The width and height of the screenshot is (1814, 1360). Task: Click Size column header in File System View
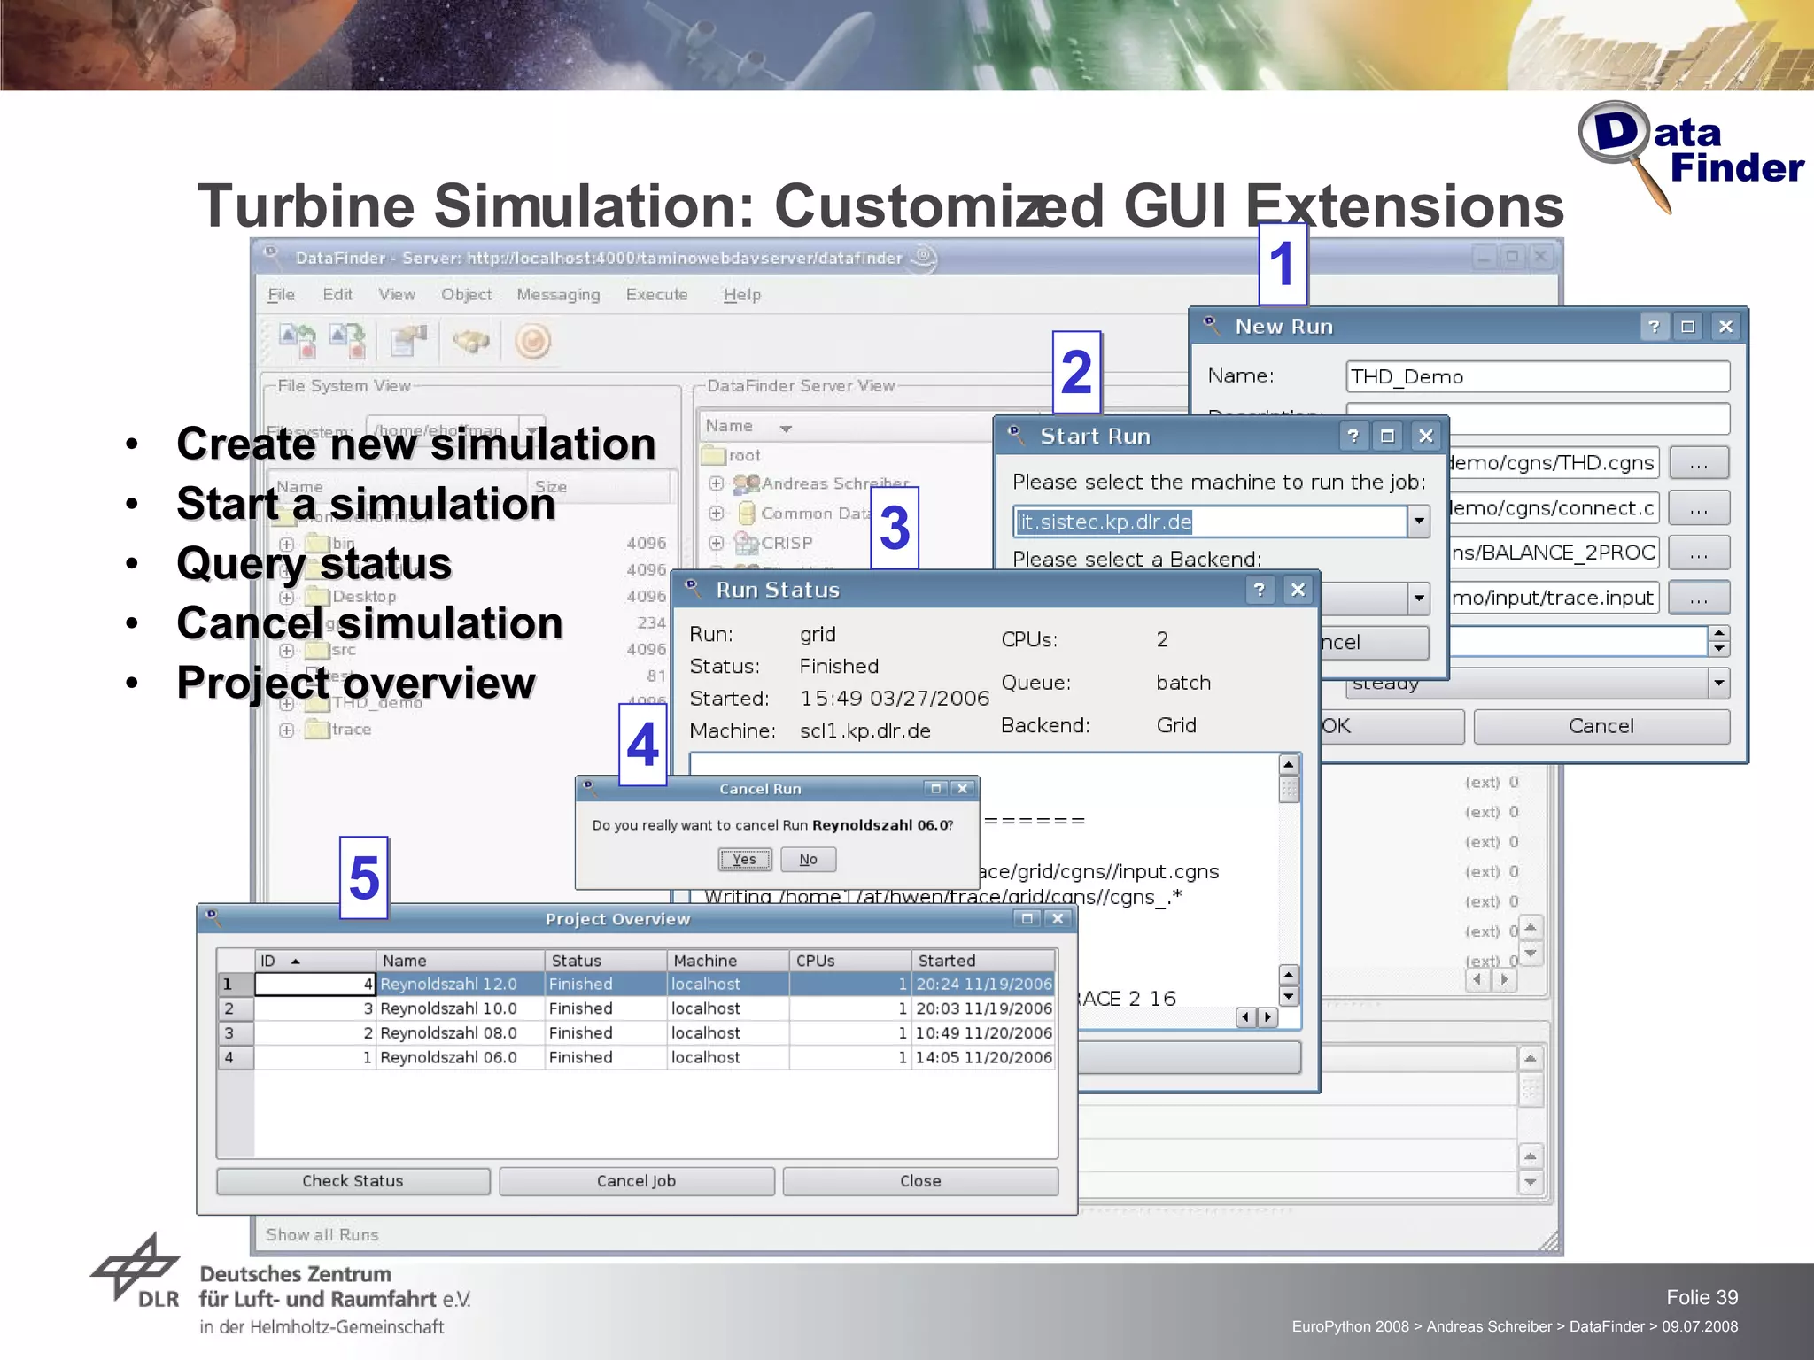click(x=600, y=487)
